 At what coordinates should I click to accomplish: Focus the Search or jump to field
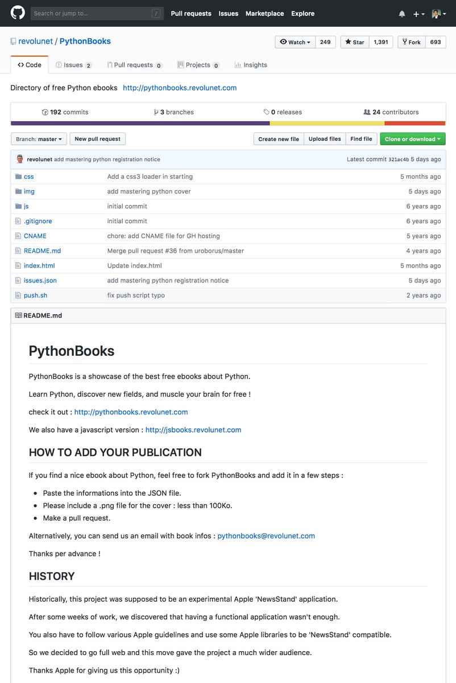tap(97, 13)
